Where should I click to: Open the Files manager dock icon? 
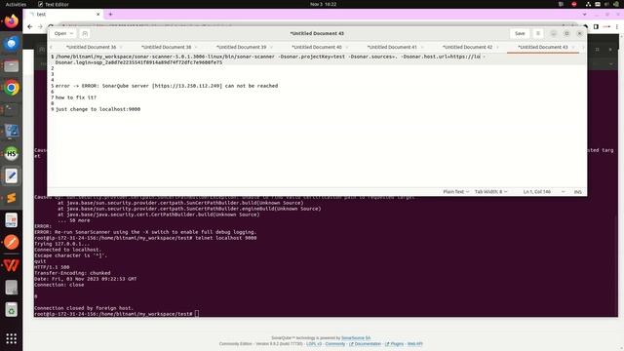[x=11, y=65]
